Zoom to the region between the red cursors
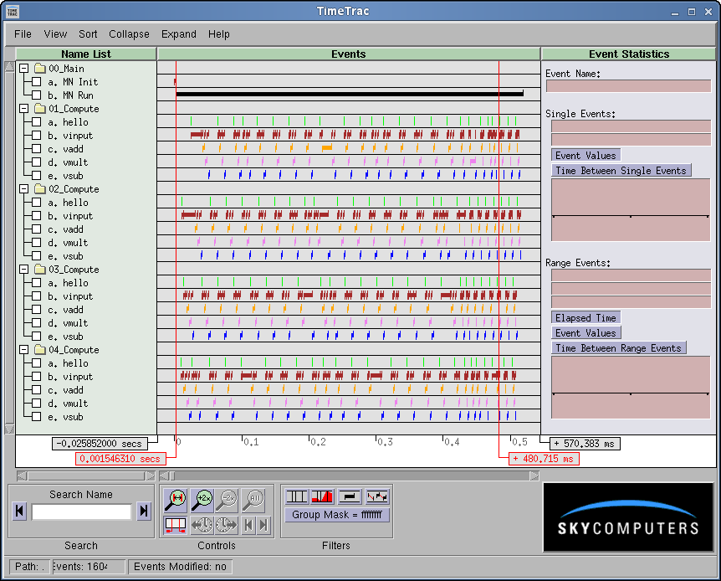 tap(175, 501)
